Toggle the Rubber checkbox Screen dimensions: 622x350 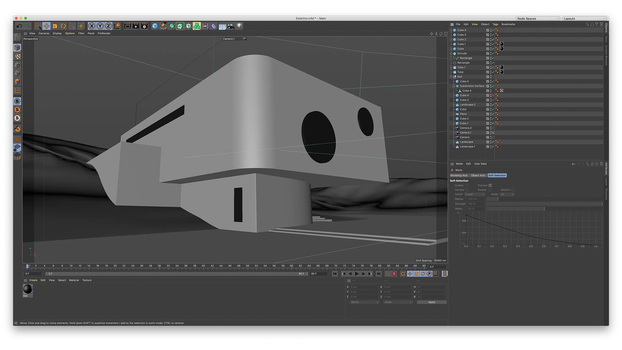coord(490,190)
